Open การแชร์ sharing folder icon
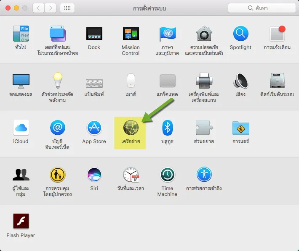Viewport: 299px width, 251px height. click(240, 128)
